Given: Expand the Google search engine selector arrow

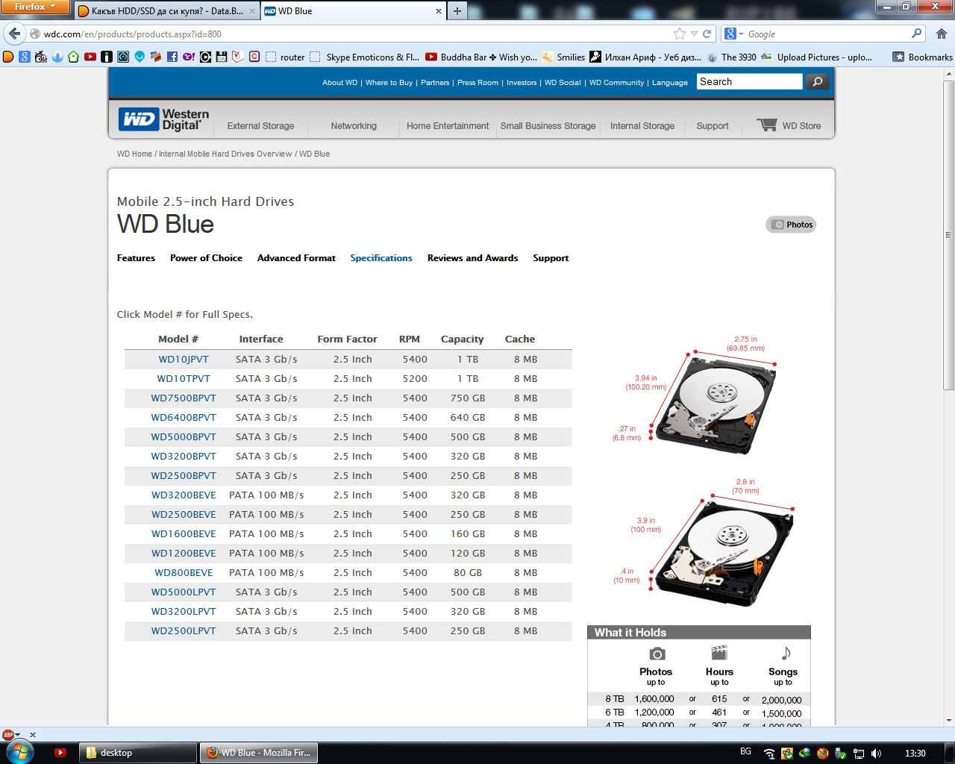Looking at the screenshot, I should click(x=741, y=34).
